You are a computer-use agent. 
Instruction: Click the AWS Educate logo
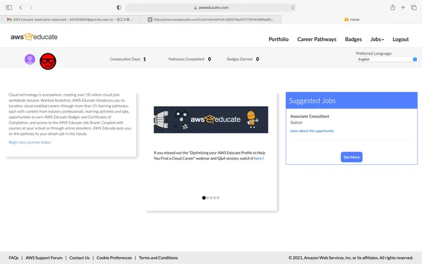click(34, 36)
